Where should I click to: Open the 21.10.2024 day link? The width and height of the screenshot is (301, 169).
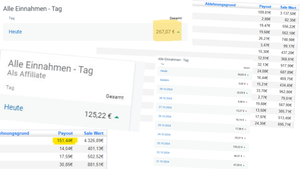(x=163, y=162)
